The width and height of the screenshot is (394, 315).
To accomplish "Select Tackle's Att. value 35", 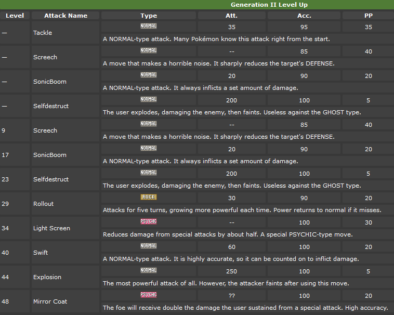I will point(232,27).
